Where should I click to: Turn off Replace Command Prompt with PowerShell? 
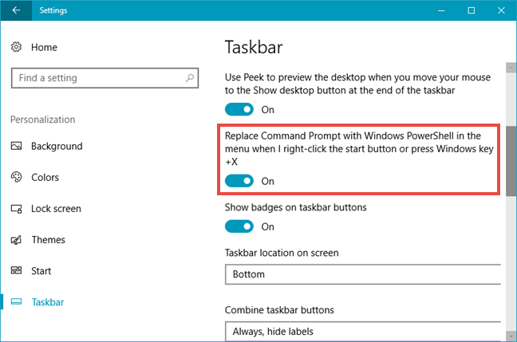click(x=239, y=181)
